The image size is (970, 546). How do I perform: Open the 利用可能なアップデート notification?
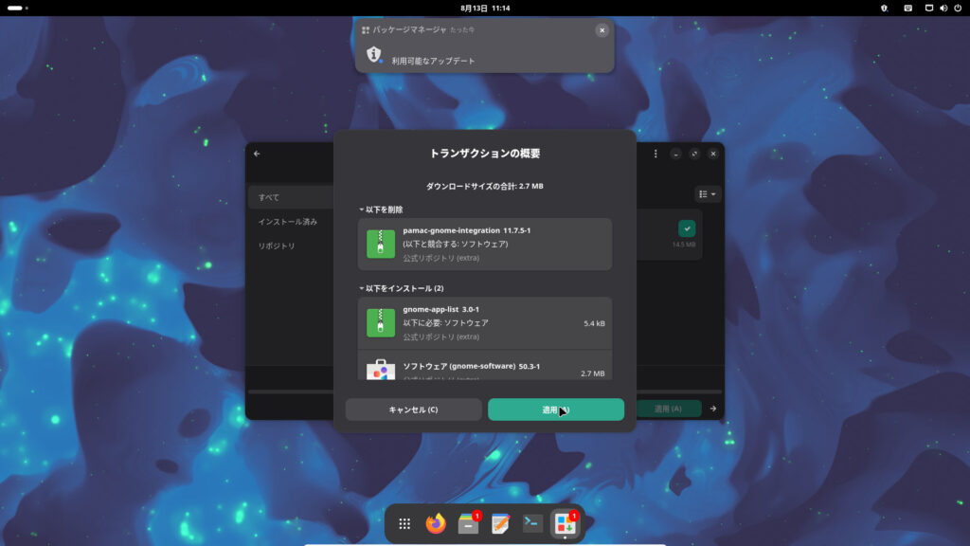pos(484,45)
